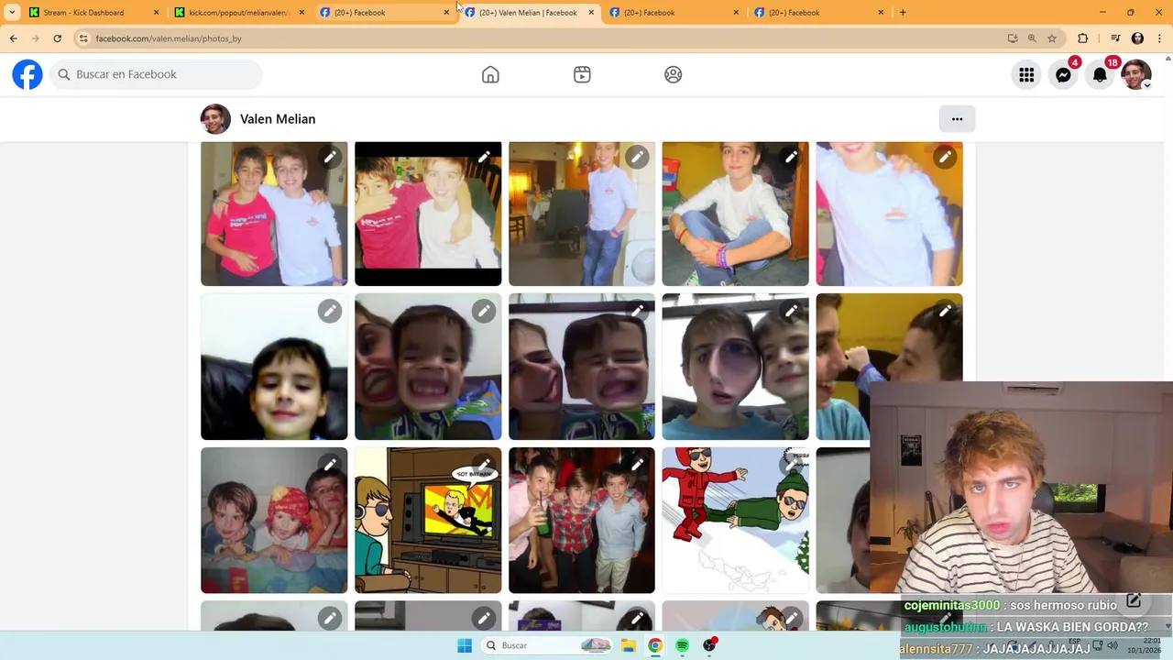The width and height of the screenshot is (1173, 660).
Task: Close the Valen Melian | Facebook tab
Action: tap(591, 13)
